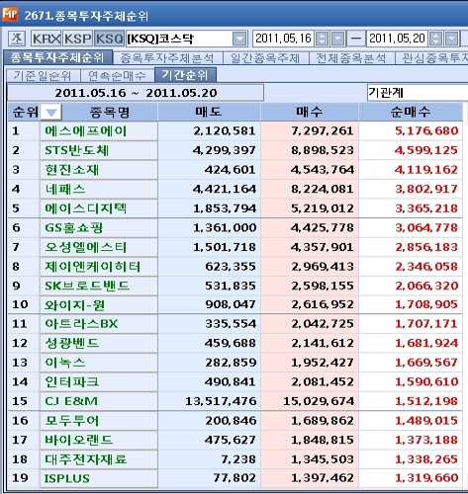Click the date range label 2011.05.16 ~ 2011.05.20
Viewport: 468px width, 494px height.
pyautogui.click(x=136, y=93)
